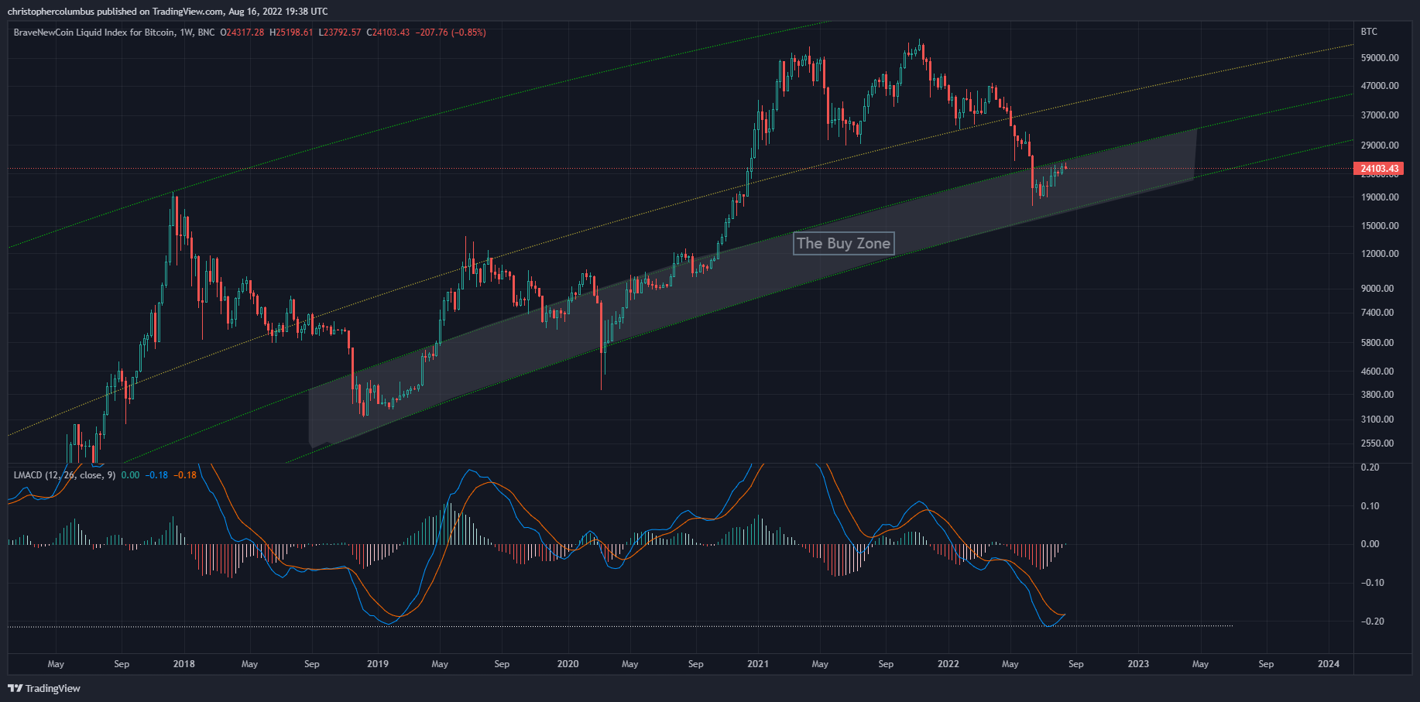
Task: Click the publisher line 'christophercolumbus published on TradingView.com'
Action: pos(116,12)
